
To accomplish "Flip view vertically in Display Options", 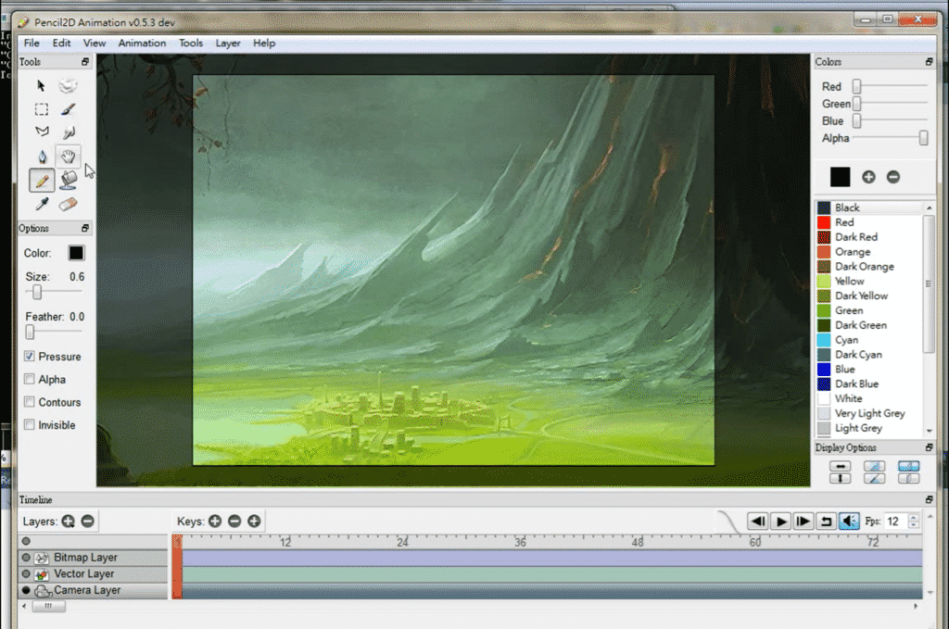I will [x=840, y=478].
